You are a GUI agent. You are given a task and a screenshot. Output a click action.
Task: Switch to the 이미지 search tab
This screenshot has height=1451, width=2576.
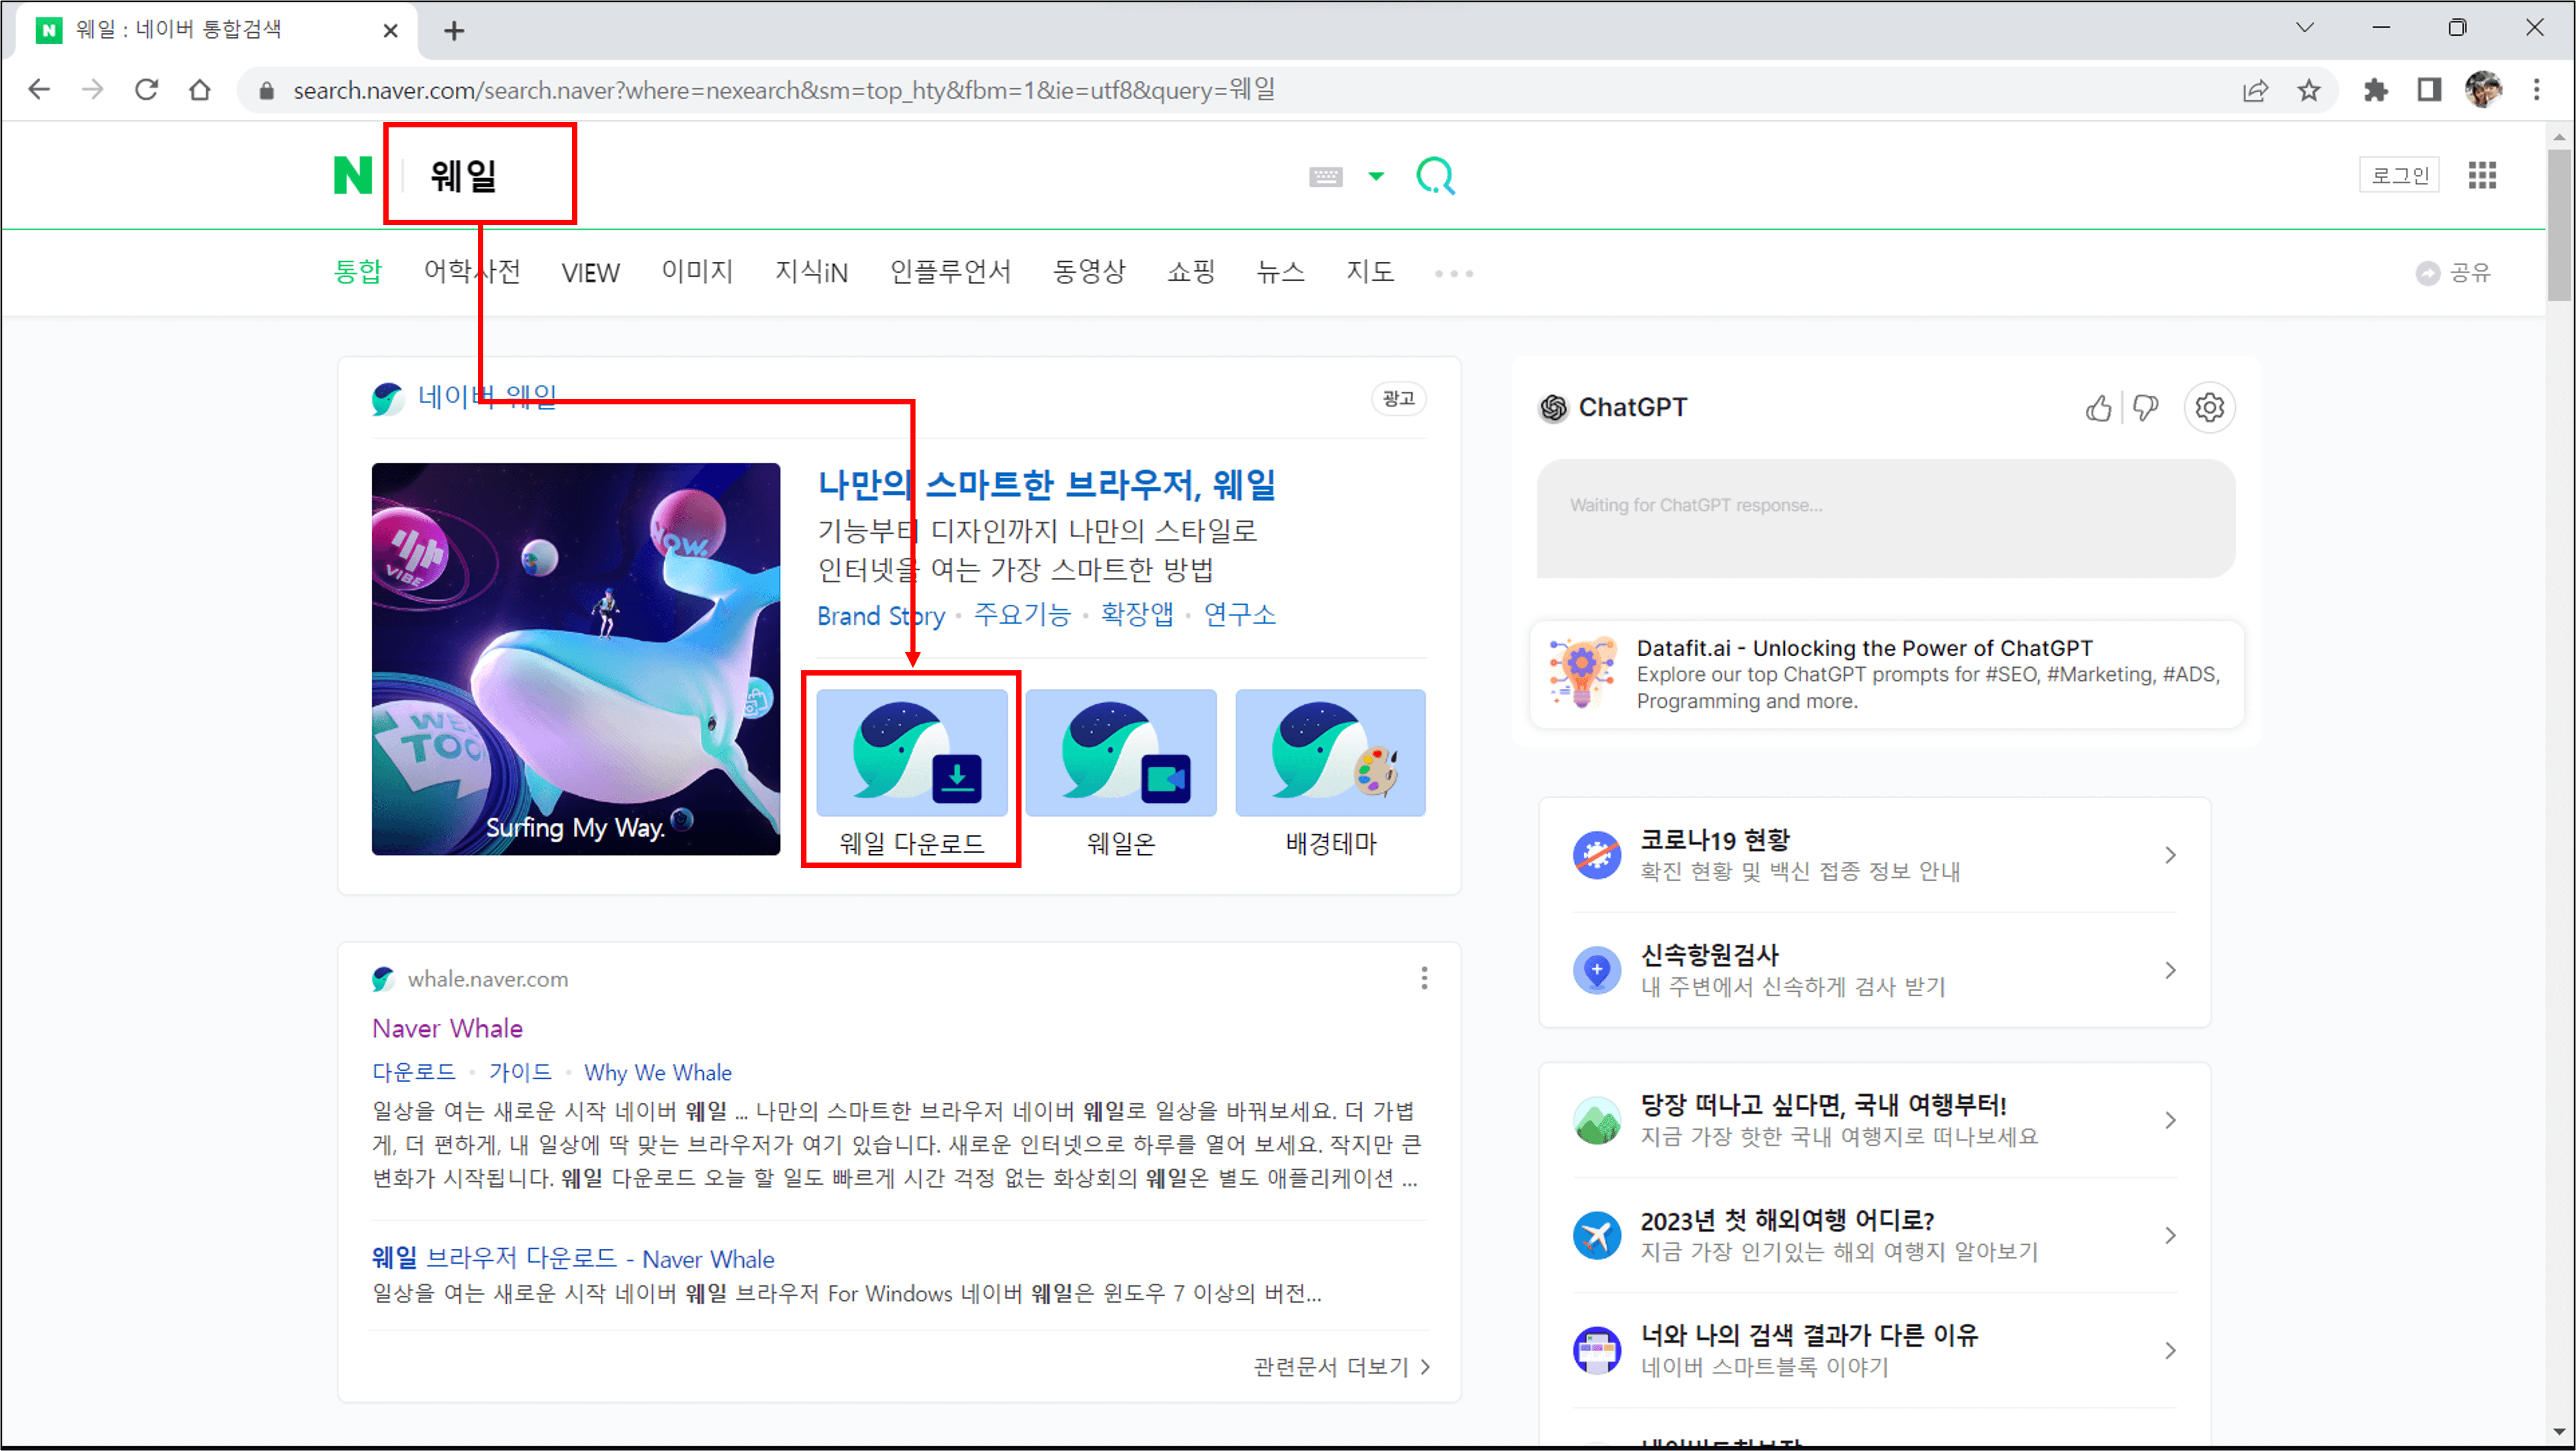697,272
